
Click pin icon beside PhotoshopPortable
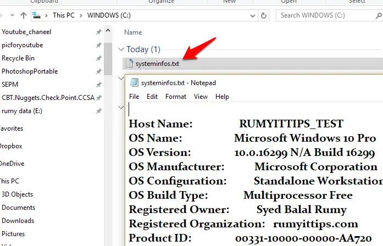[x=98, y=71]
